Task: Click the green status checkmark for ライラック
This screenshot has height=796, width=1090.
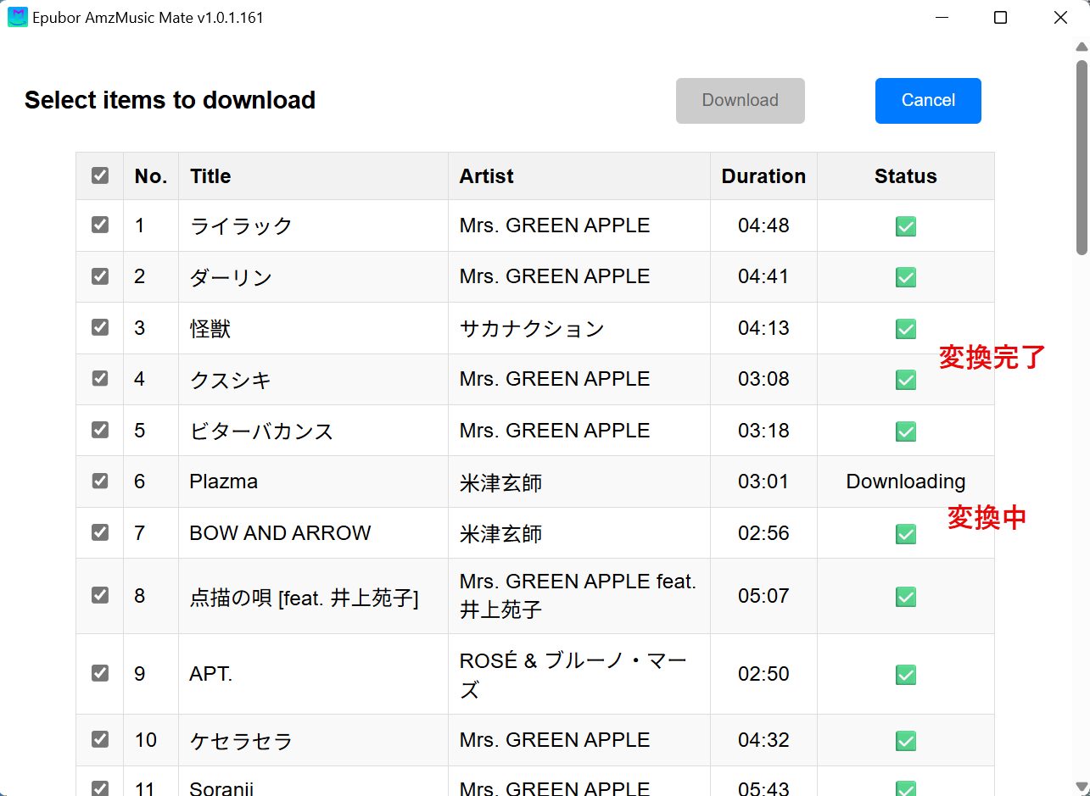Action: [905, 226]
